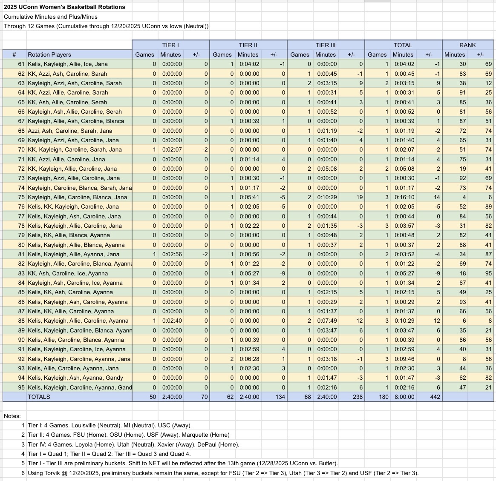
Task: Click note 6 text mentioning Torvik
Action: tap(223, 473)
